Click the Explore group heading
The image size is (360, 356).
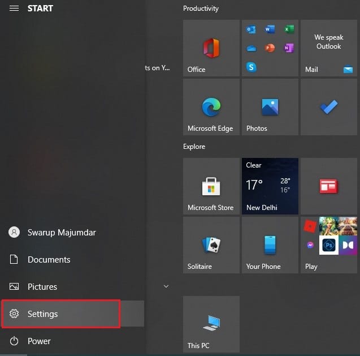coord(194,147)
